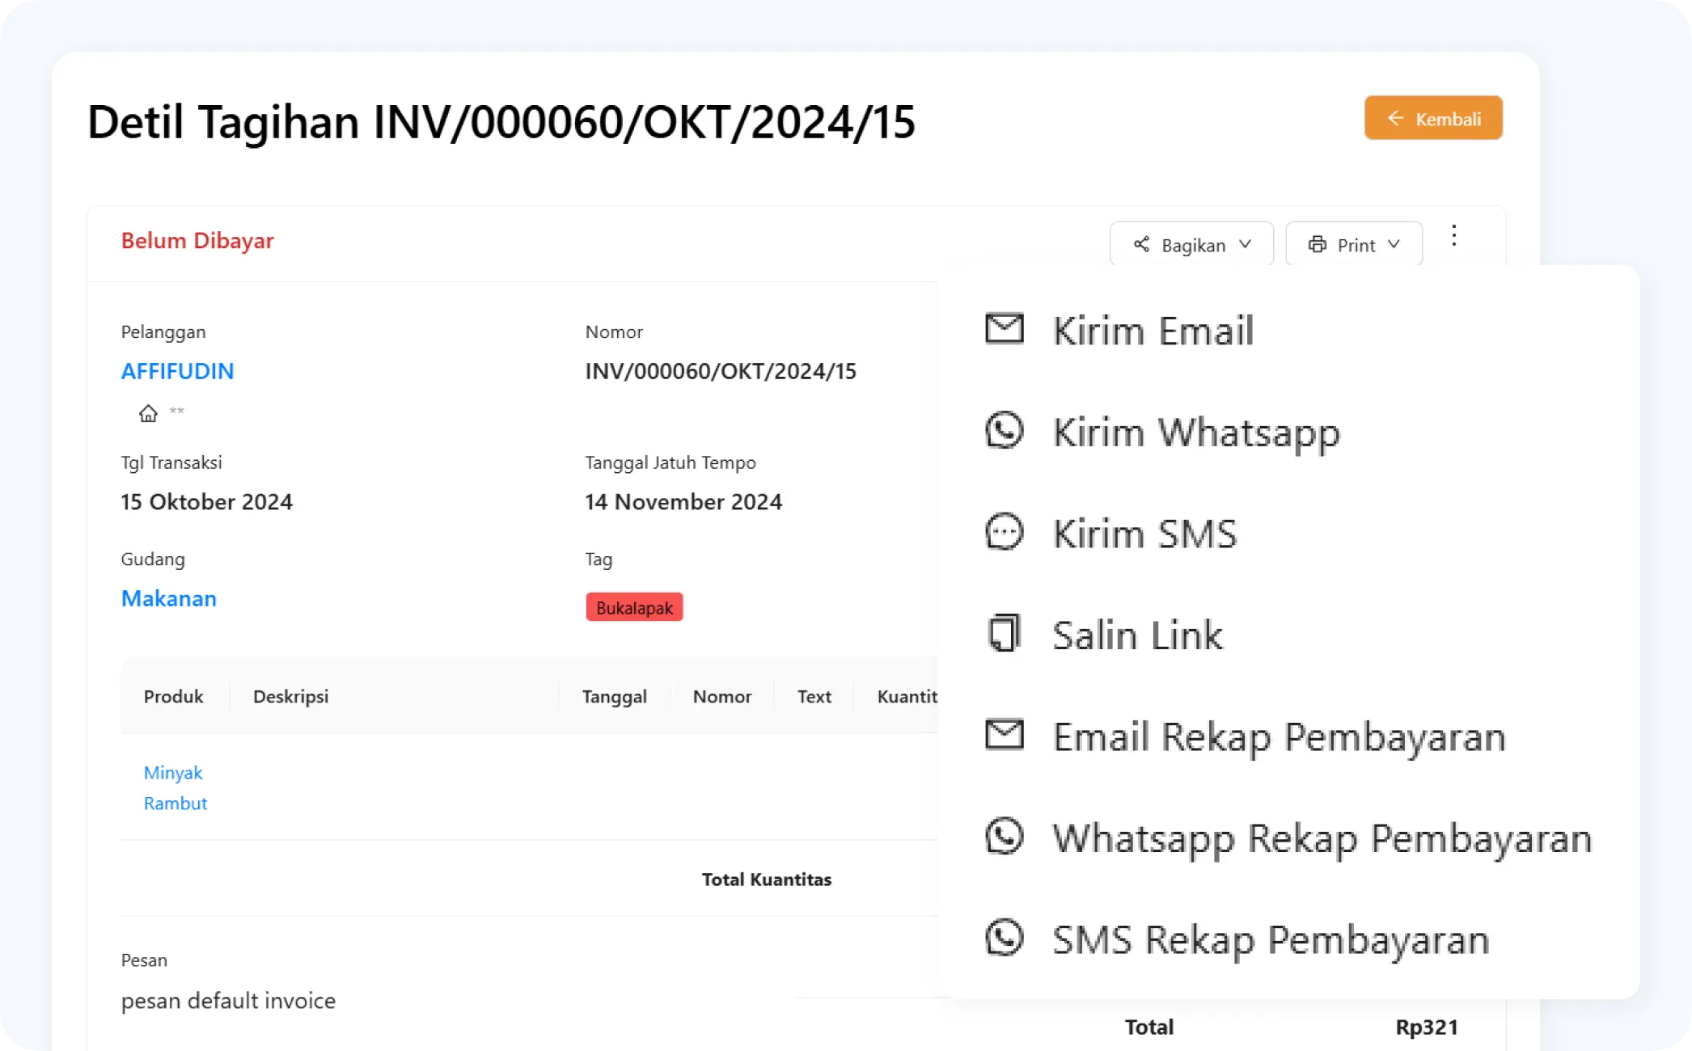The width and height of the screenshot is (1692, 1051).
Task: Go back with the Kembali button
Action: pyautogui.click(x=1433, y=118)
